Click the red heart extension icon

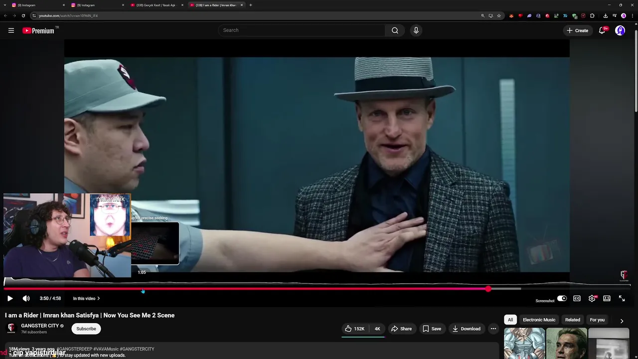(x=520, y=15)
